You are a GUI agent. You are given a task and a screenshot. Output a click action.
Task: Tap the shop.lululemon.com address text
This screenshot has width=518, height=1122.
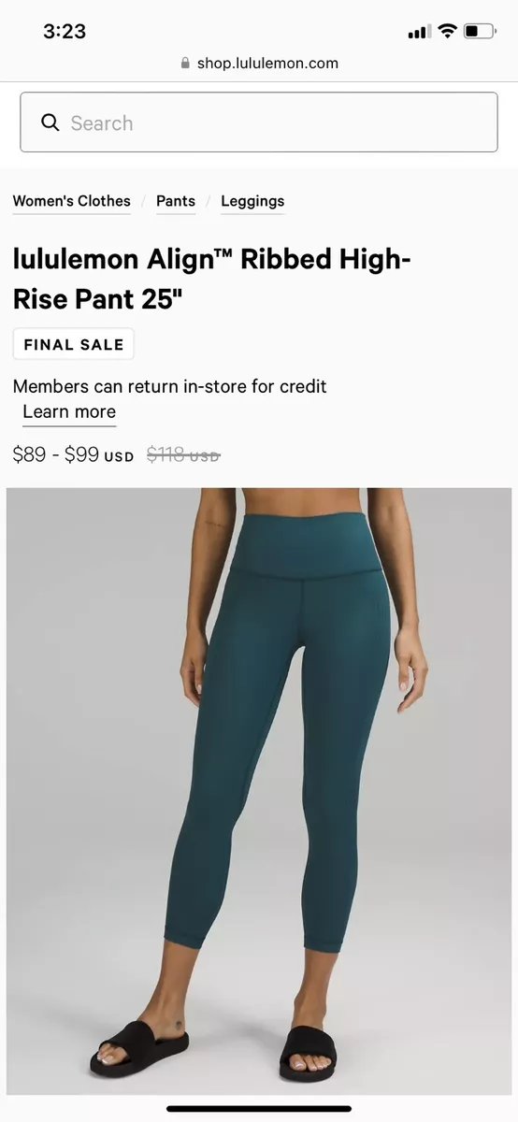267,64
